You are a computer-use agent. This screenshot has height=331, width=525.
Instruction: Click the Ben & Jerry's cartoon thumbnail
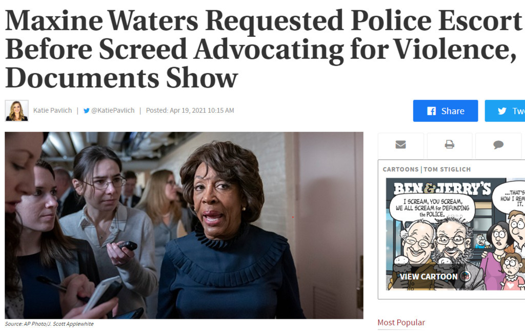point(455,234)
